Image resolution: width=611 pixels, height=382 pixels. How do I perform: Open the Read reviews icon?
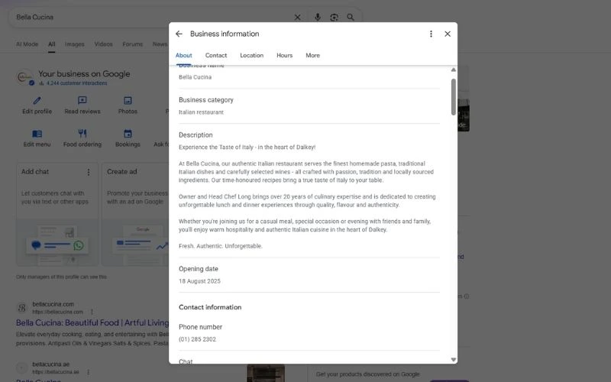82,101
